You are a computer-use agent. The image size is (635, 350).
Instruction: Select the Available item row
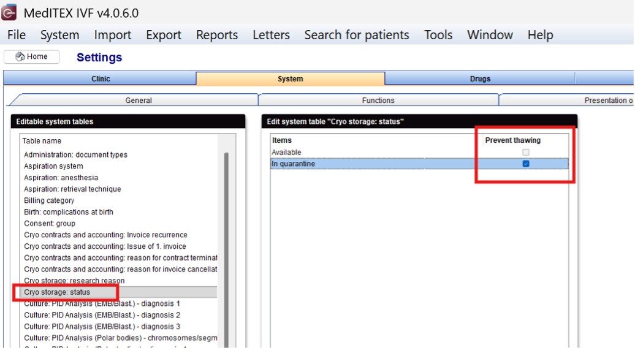[419, 152]
